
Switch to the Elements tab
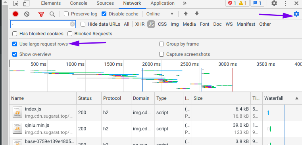[x=51, y=3]
